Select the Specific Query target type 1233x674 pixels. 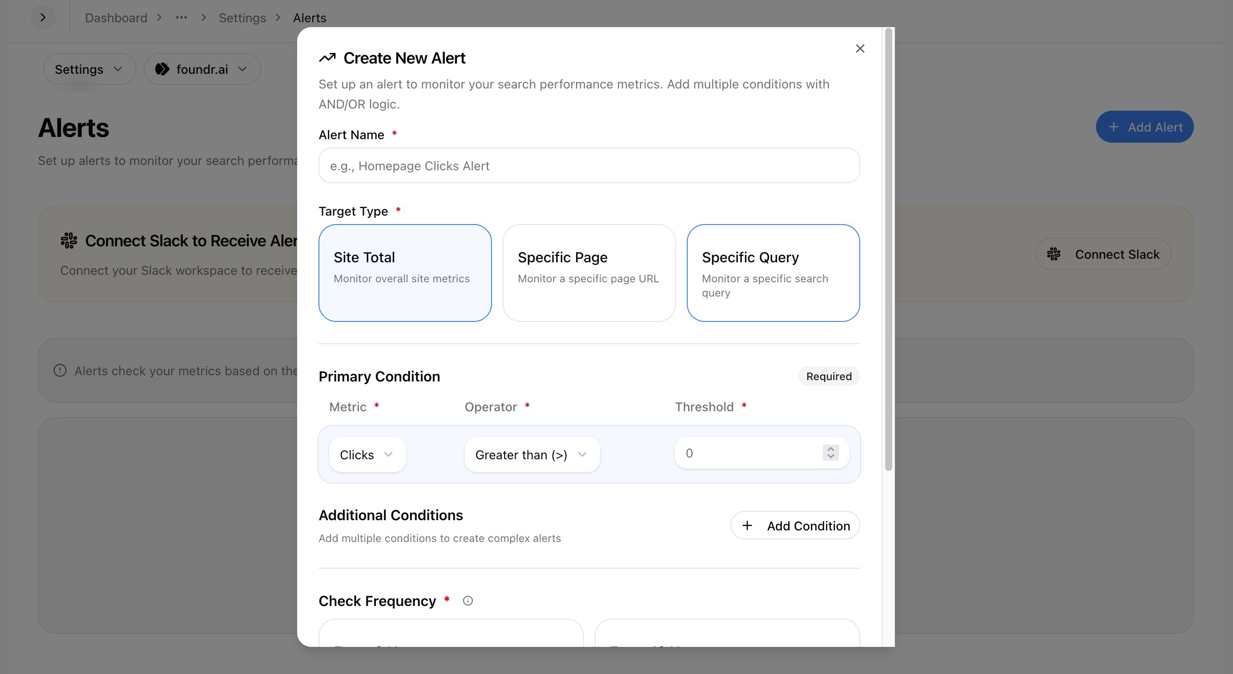tap(773, 273)
